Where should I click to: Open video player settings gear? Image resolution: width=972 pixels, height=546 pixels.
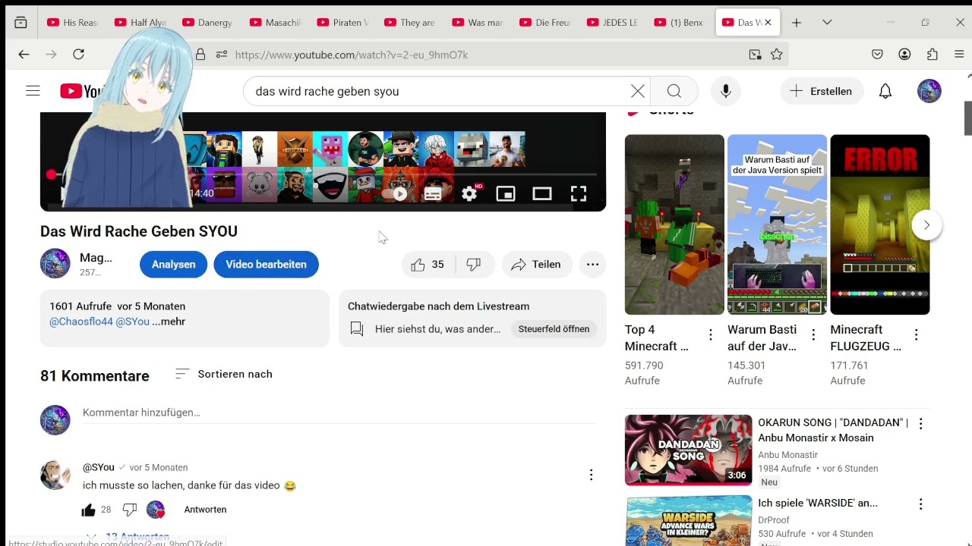coord(469,193)
